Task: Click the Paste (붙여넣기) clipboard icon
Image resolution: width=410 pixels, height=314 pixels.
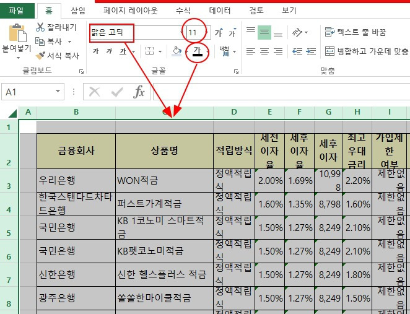Action: [17, 33]
